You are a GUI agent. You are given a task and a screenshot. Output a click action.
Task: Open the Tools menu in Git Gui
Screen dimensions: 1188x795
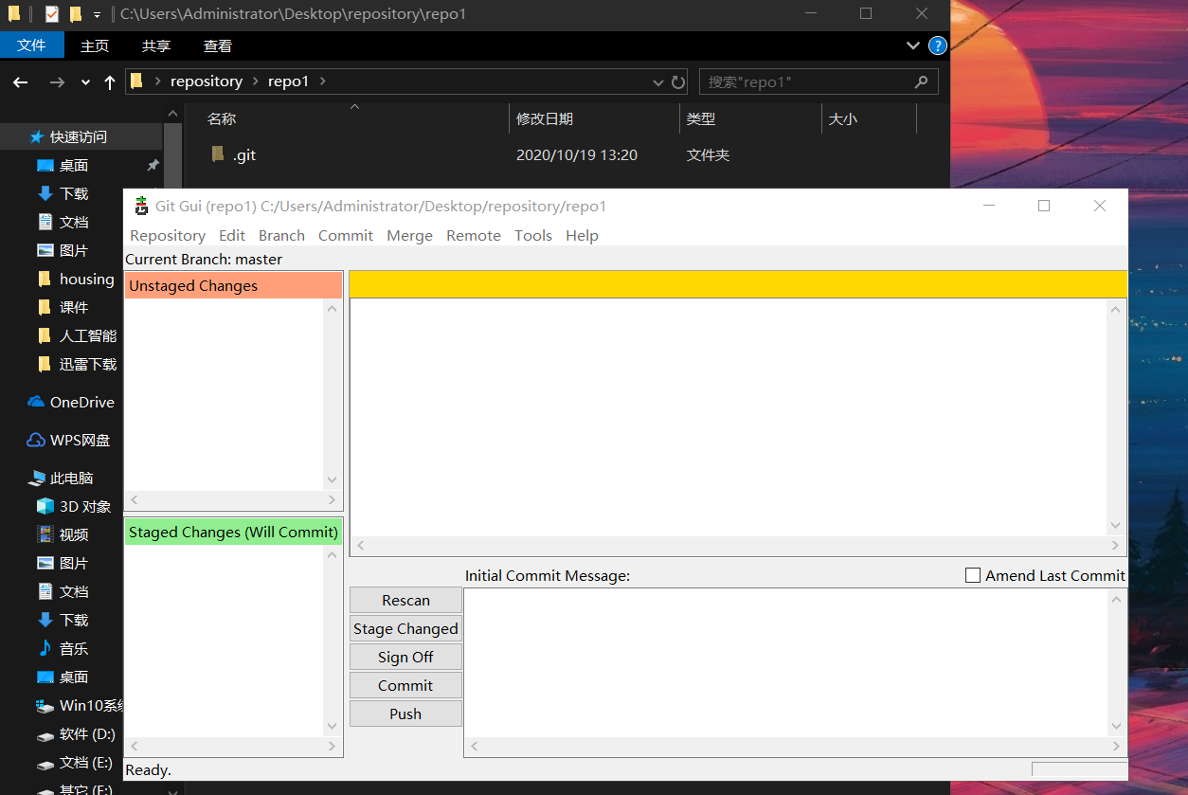click(533, 235)
